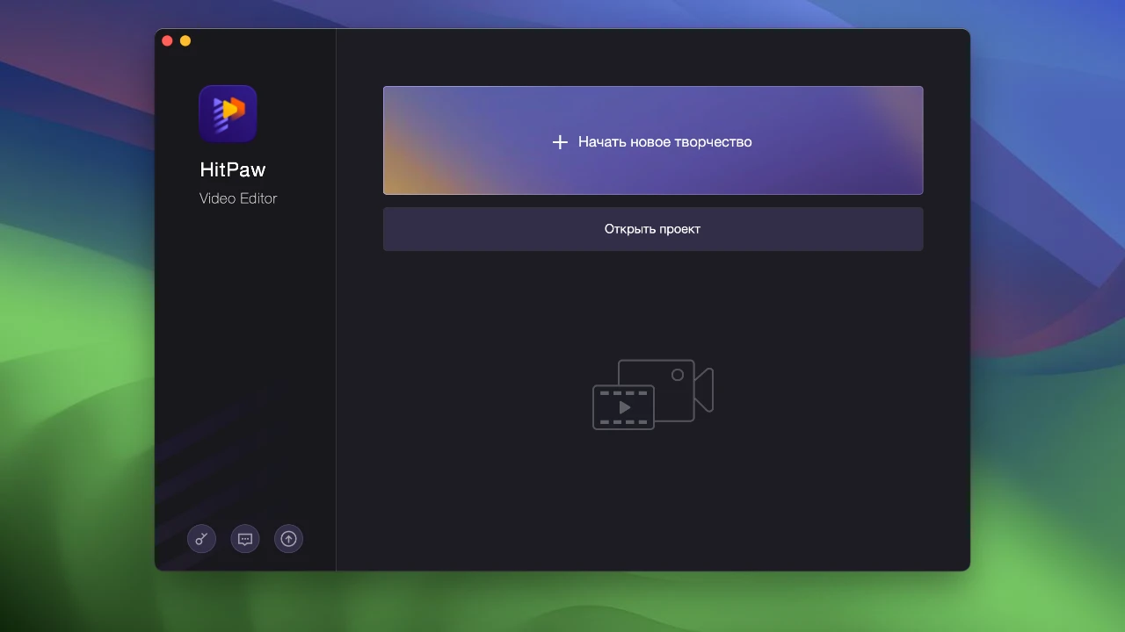Click the HitPaw title text in the sidebar
The width and height of the screenshot is (1125, 632).
point(232,169)
